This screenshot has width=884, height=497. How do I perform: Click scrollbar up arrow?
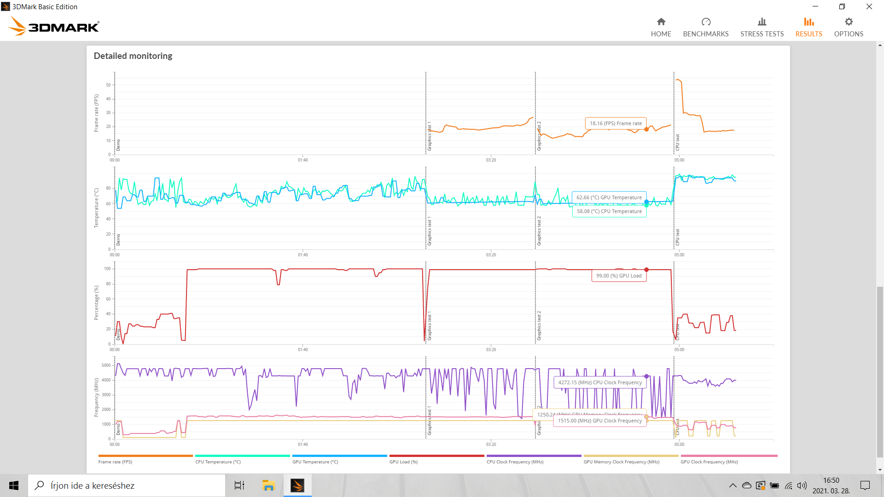[880, 45]
